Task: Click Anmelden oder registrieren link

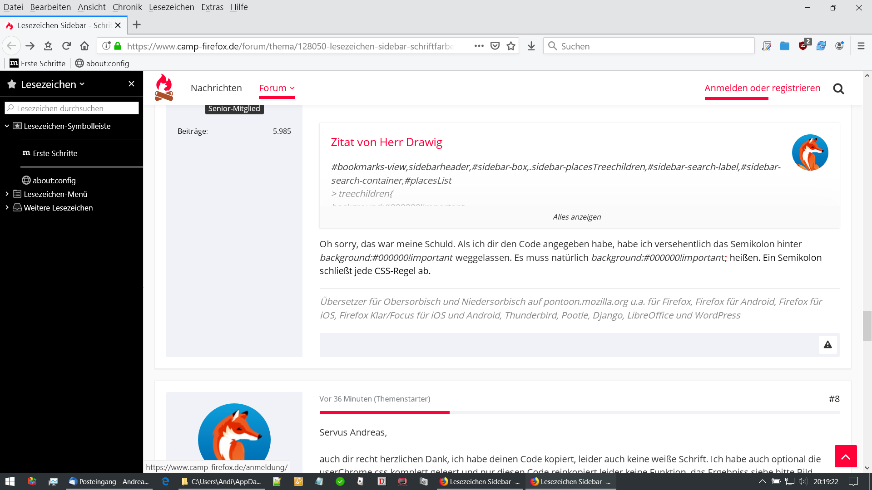Action: (x=762, y=88)
